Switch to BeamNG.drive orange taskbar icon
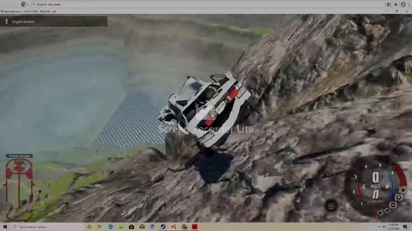 [173, 227]
